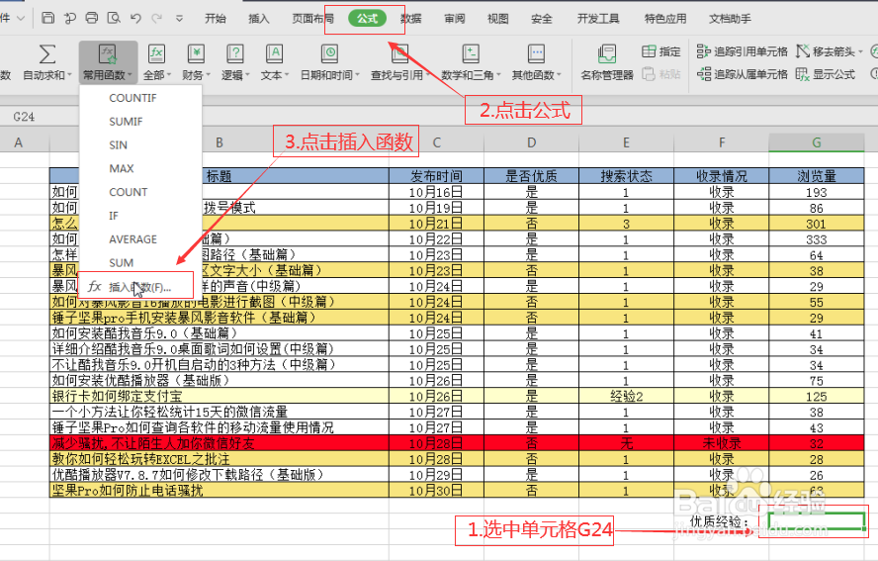The height and width of the screenshot is (561, 878).
Task: Select the 公式 ribbon tab
Action: [368, 19]
